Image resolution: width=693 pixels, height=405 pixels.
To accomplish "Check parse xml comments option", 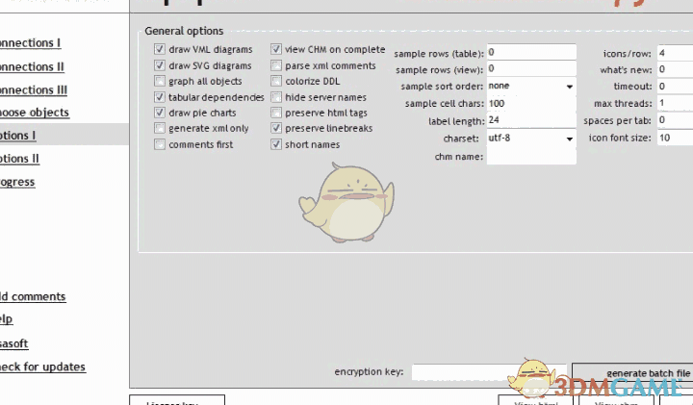I will (276, 65).
